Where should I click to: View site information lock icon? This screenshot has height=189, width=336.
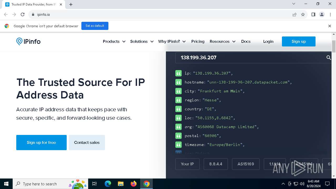[33, 14]
